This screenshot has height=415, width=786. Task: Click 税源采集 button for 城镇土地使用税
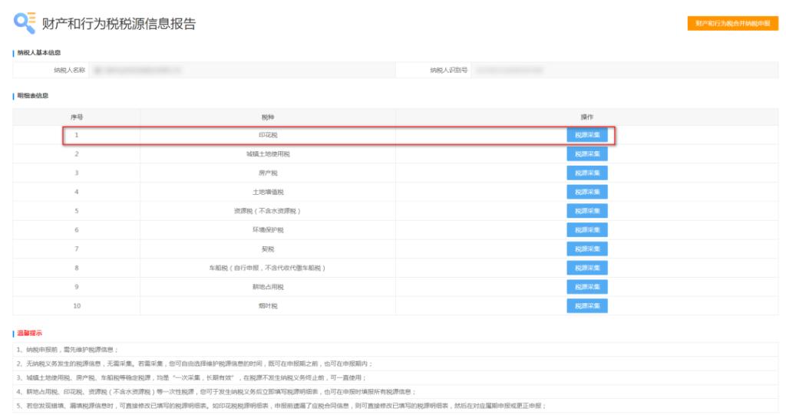(587, 154)
